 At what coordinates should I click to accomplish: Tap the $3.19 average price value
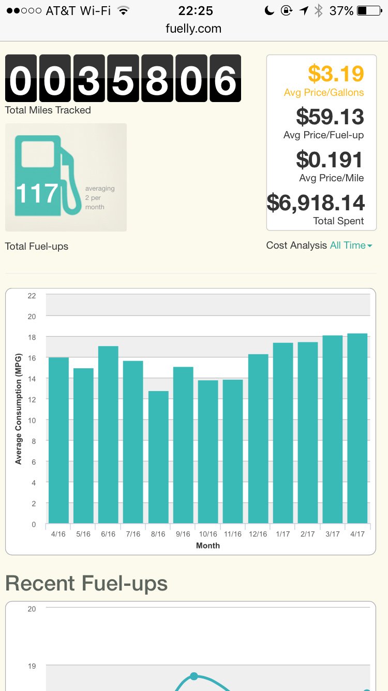pos(336,74)
